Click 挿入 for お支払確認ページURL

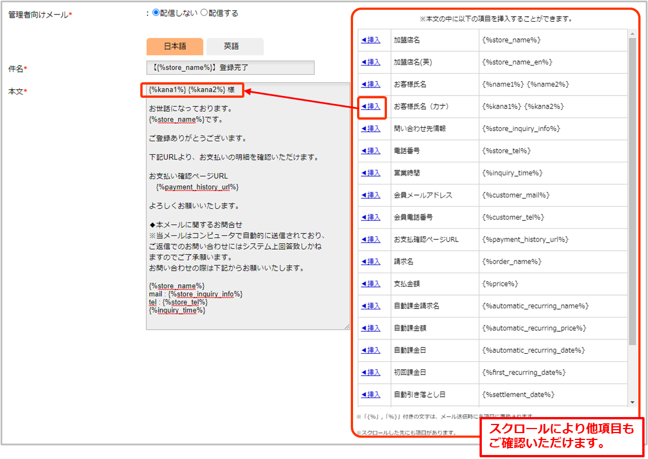(371, 239)
